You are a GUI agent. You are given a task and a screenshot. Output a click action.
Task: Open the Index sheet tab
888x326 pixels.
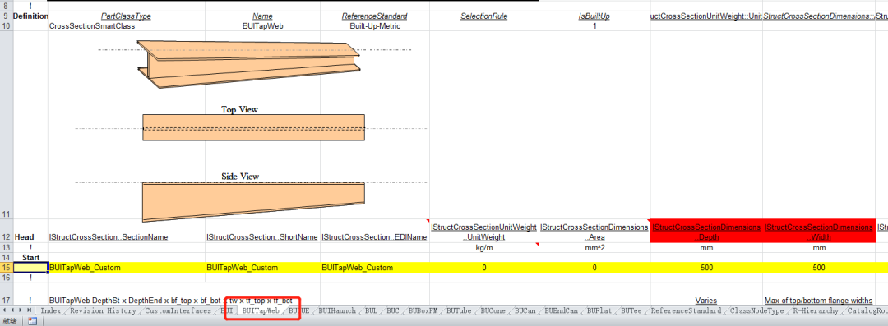point(51,310)
